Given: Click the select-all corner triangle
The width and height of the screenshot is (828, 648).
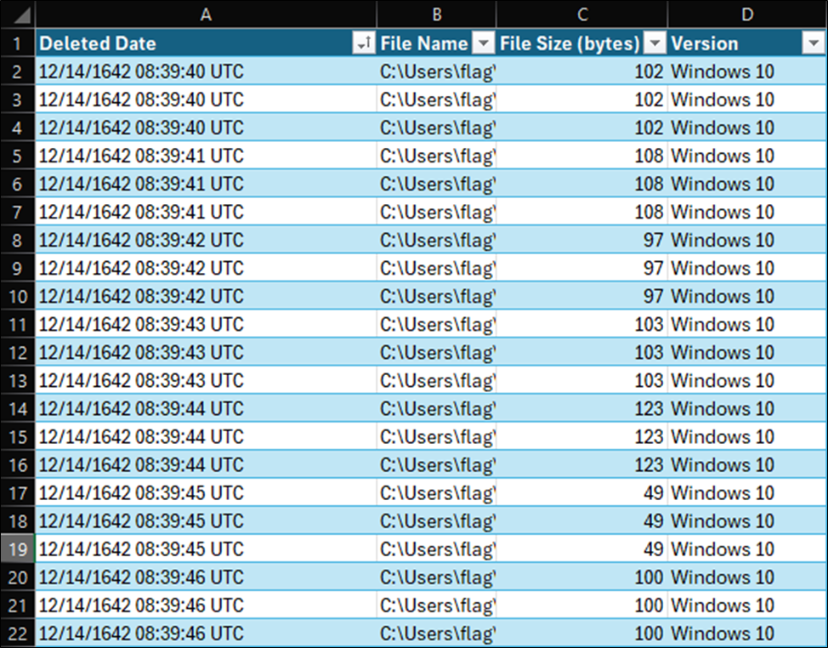Looking at the screenshot, I should point(17,14).
